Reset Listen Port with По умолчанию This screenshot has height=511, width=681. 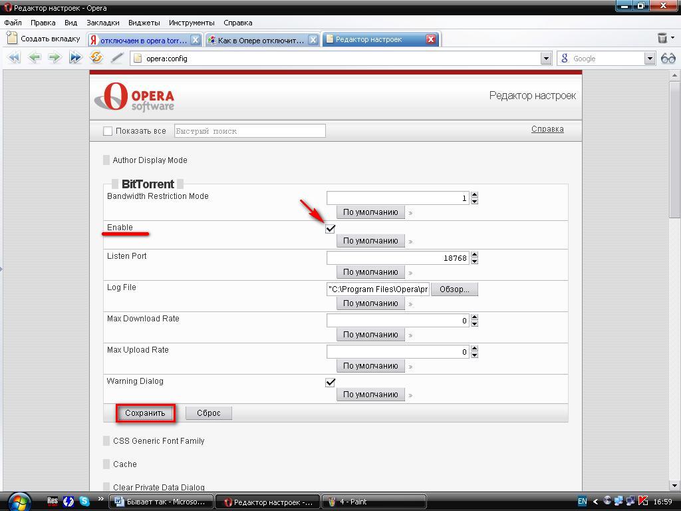(x=370, y=272)
